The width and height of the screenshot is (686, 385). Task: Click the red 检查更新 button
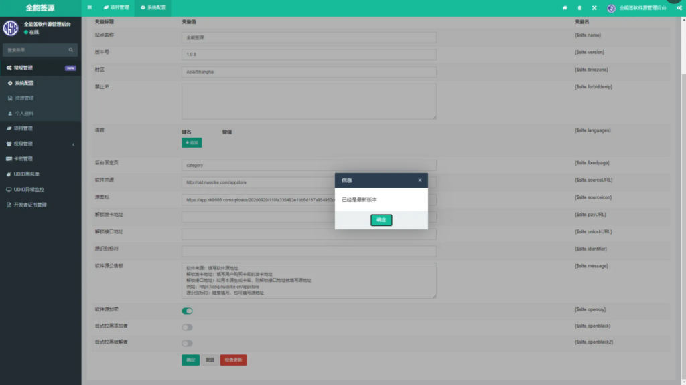pyautogui.click(x=233, y=360)
